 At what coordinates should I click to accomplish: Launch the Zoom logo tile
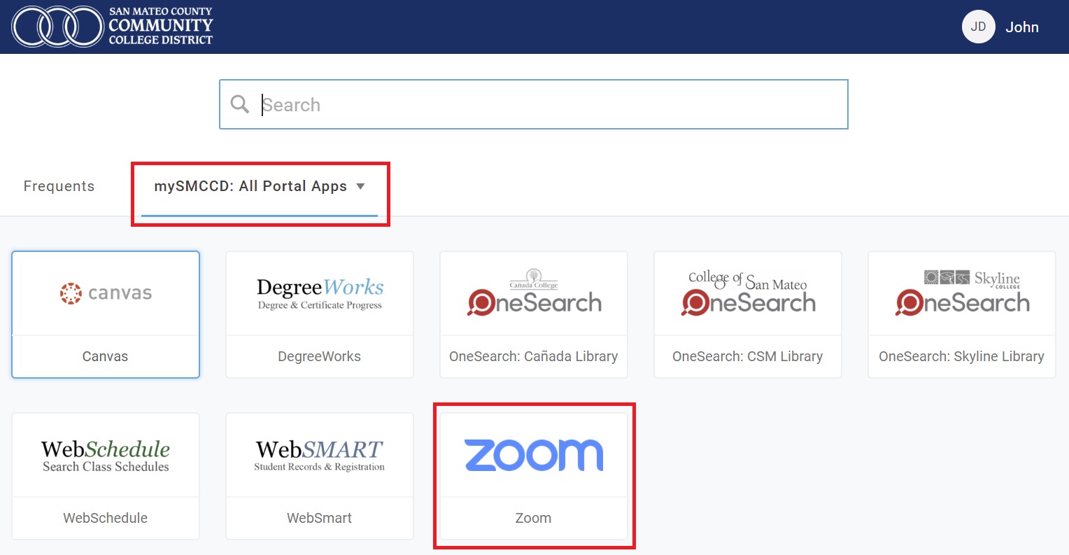pos(534,455)
